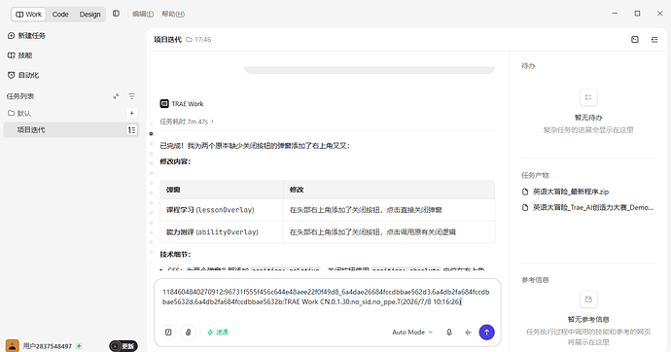Toggle the left sidebar panel icon
This screenshot has height=352, width=671.
point(116,14)
